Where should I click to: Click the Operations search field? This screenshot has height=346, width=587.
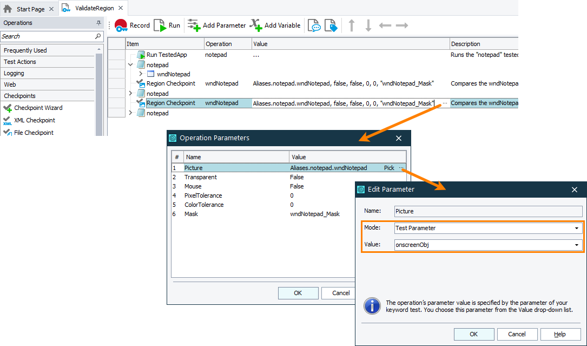pos(48,36)
